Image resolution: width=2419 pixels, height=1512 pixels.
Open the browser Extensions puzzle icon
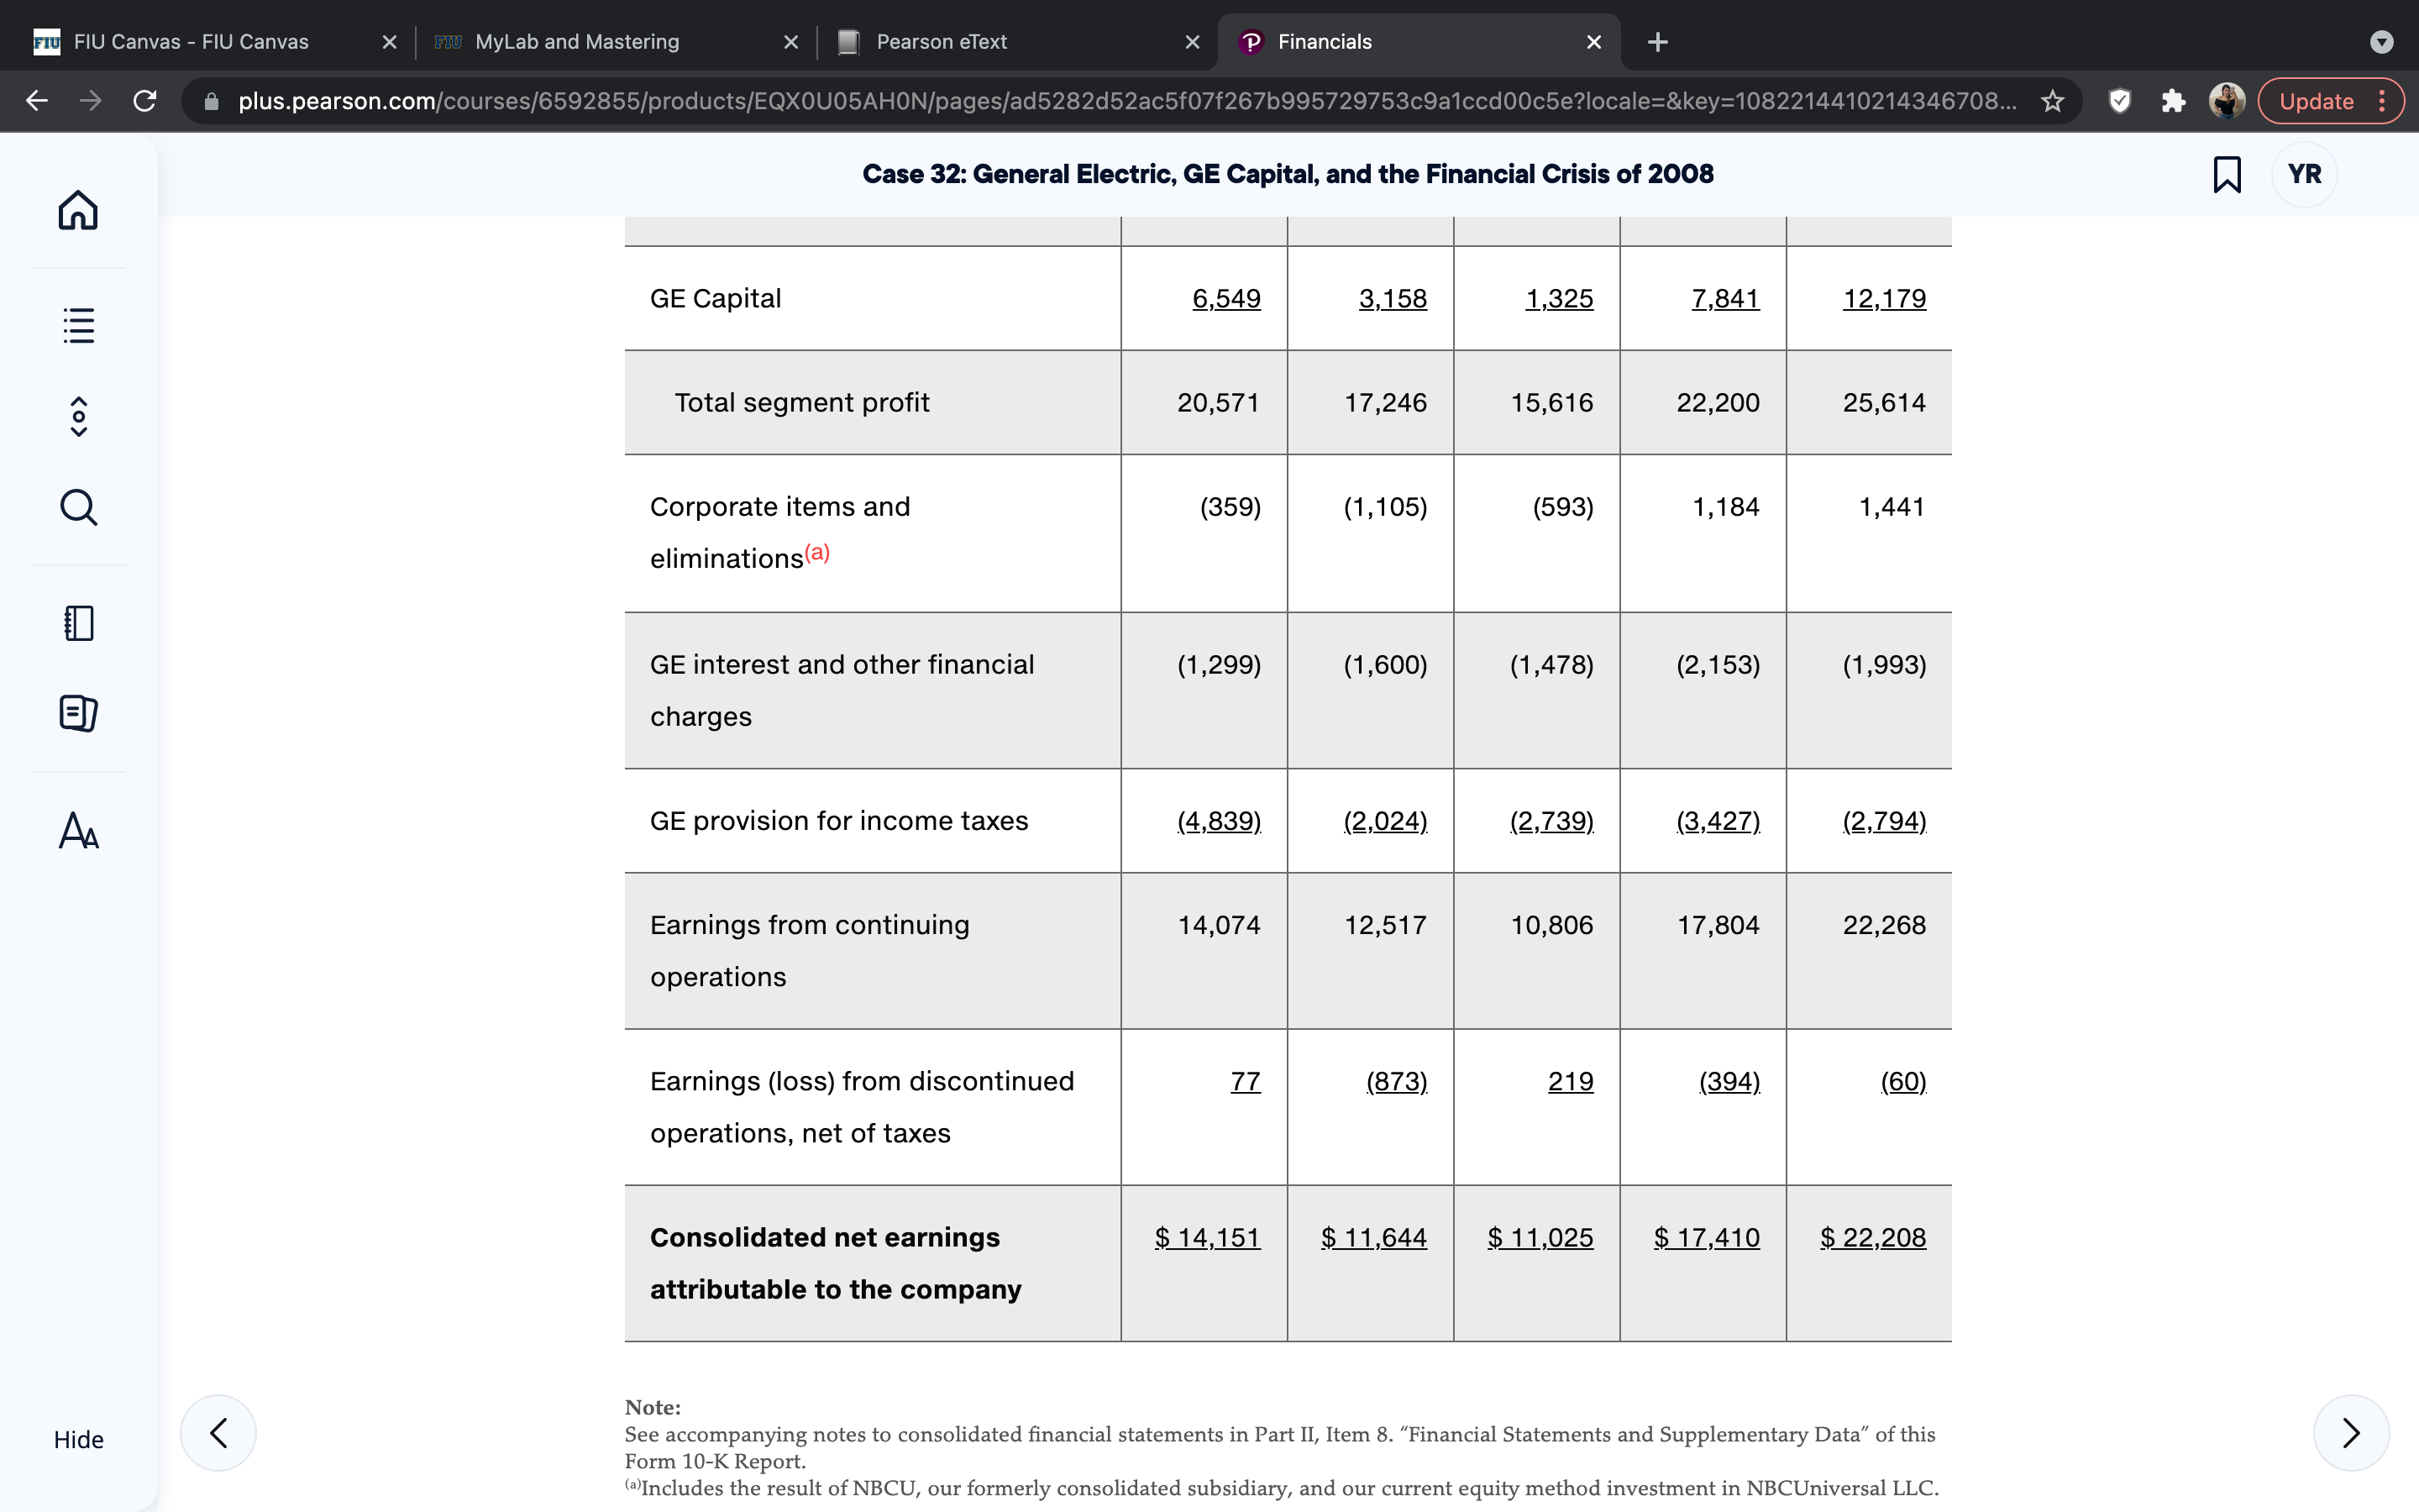2172,101
